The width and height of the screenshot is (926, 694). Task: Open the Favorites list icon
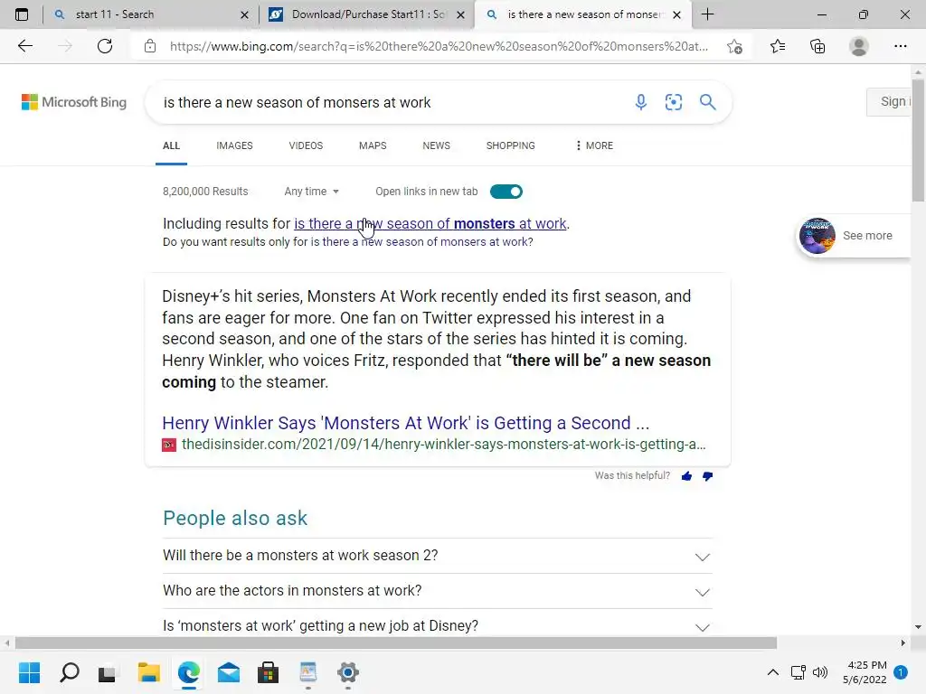point(778,46)
